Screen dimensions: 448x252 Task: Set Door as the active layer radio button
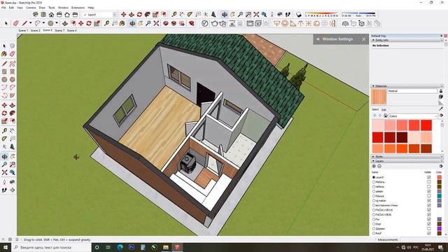pos(374,224)
